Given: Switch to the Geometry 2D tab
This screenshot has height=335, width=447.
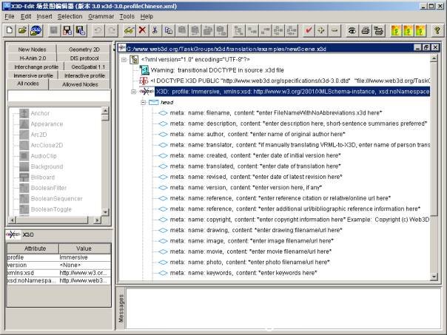Looking at the screenshot, I should click(84, 50).
